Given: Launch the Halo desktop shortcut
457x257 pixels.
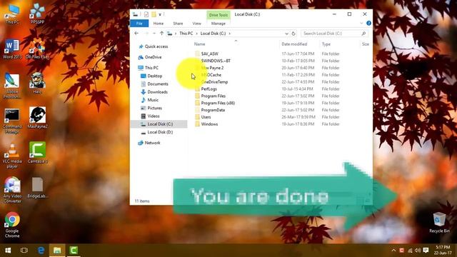Looking at the screenshot, I should (x=37, y=84).
